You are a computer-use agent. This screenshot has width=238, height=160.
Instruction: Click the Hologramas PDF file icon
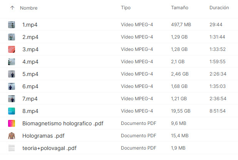click(12, 136)
